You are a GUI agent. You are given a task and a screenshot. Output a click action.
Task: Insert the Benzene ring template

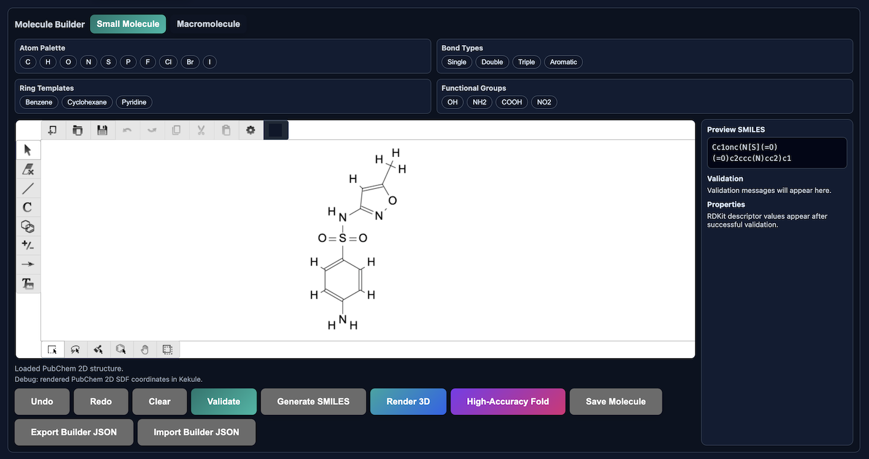(39, 103)
